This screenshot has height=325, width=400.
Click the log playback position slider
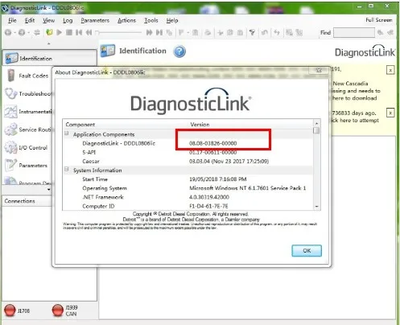pos(118,32)
